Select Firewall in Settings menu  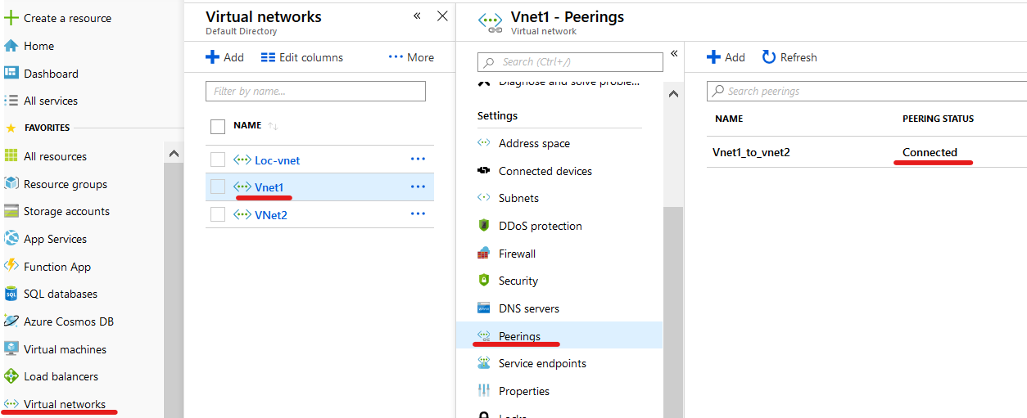(517, 254)
